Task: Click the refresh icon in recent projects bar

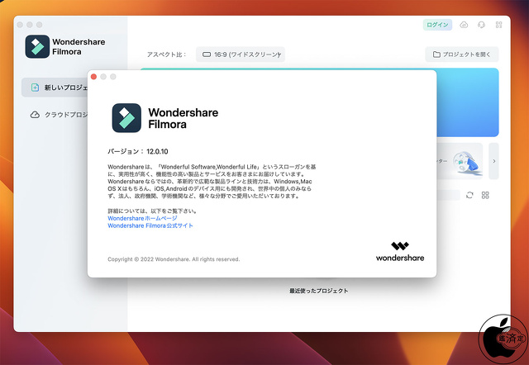Action: [469, 195]
